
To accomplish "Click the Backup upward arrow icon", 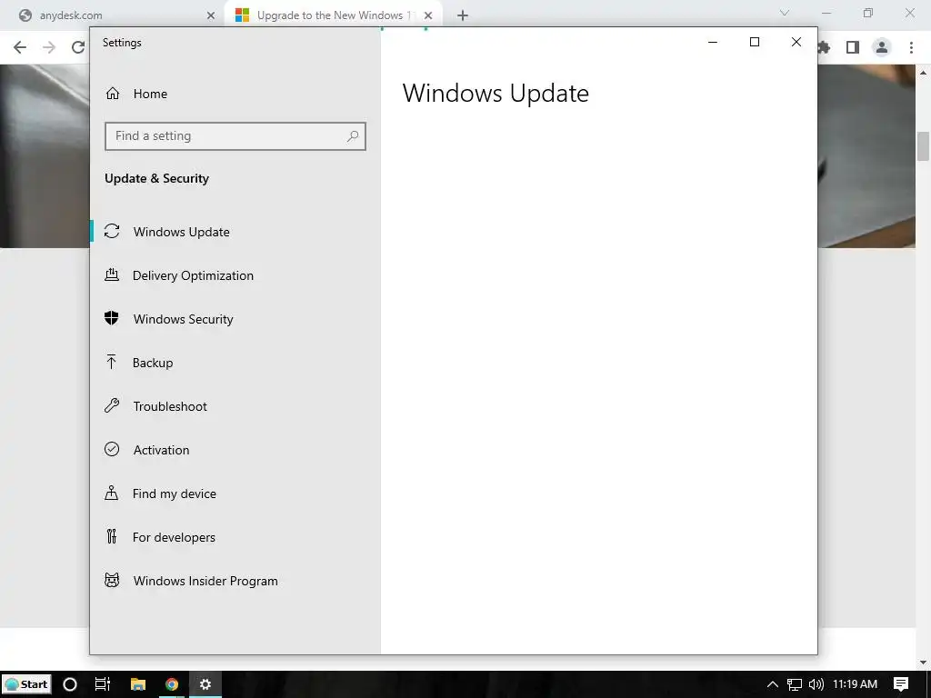I will 112,362.
